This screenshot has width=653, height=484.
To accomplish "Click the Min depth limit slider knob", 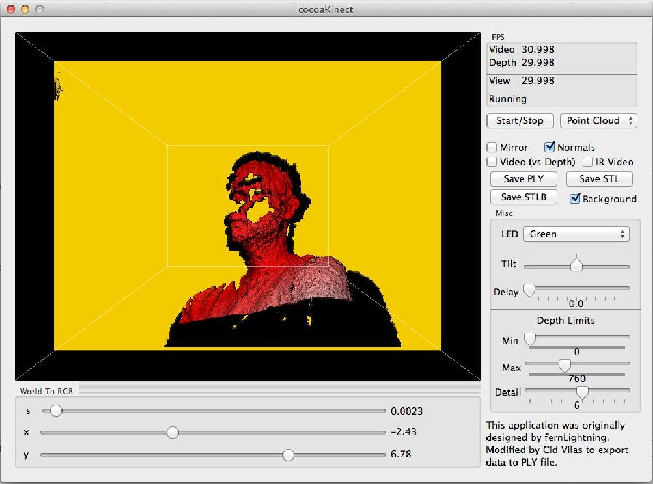I will 529,339.
